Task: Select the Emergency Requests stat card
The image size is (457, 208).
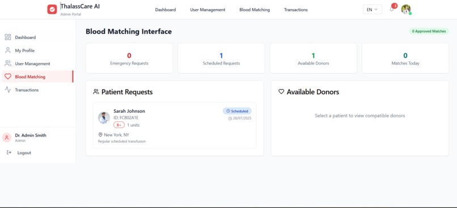Action: [x=129, y=58]
